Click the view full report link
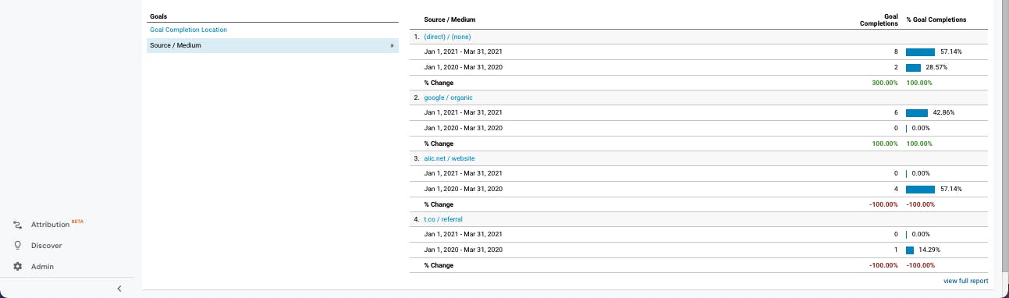Viewport: 1009px width, 298px height. [965, 281]
